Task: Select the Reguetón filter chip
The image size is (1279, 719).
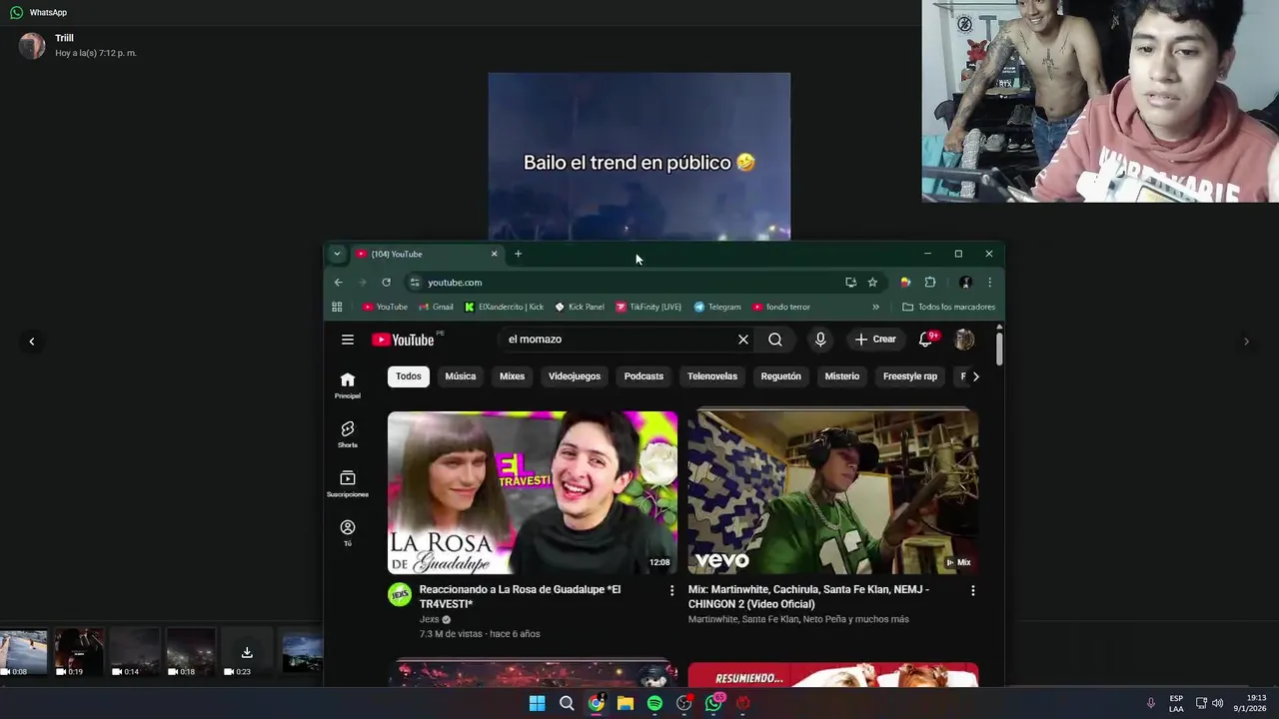Action: tap(781, 376)
